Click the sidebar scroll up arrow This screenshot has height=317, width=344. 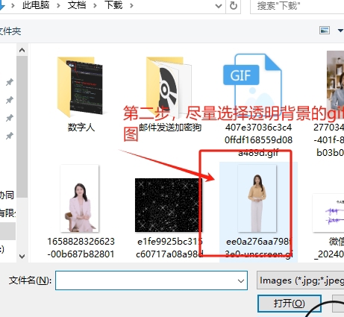tap(22, 51)
